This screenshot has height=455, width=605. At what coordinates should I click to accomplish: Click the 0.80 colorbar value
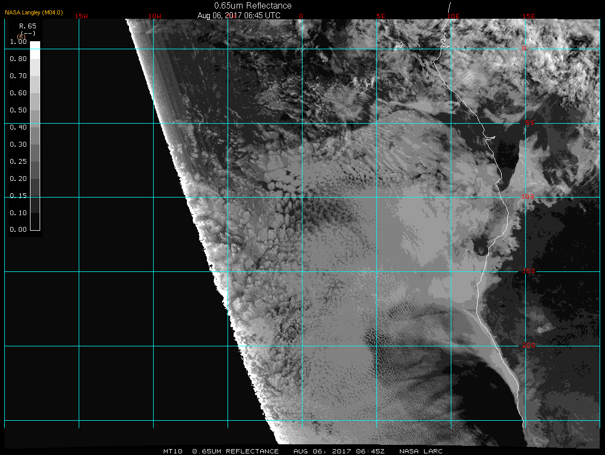18,59
